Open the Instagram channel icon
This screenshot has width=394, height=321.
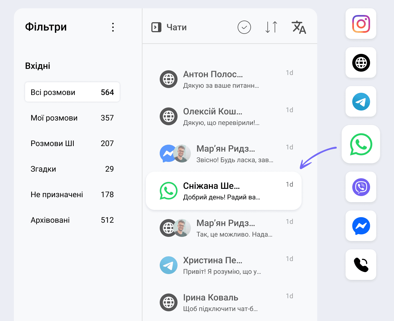361,24
